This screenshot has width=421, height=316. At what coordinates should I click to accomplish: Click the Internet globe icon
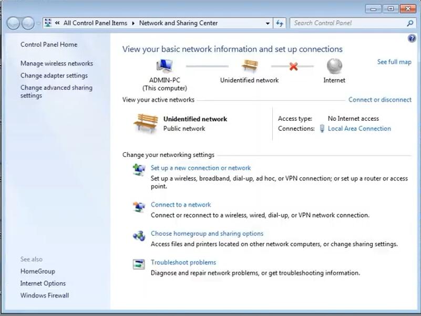[334, 66]
